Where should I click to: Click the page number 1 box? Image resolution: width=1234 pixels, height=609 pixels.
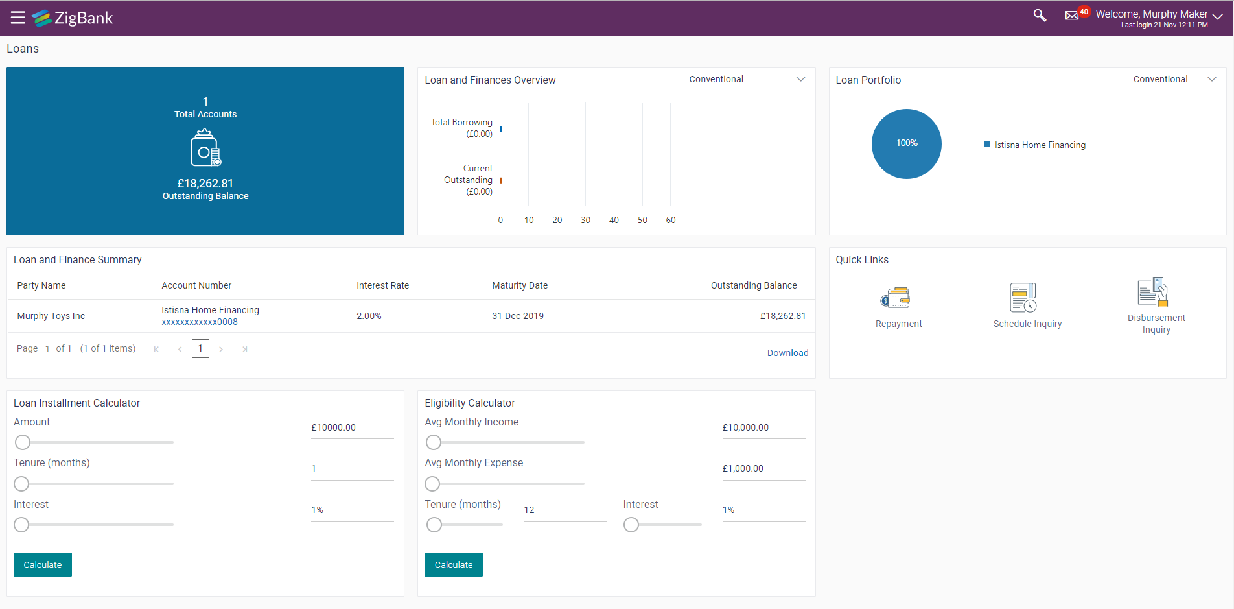(x=200, y=349)
